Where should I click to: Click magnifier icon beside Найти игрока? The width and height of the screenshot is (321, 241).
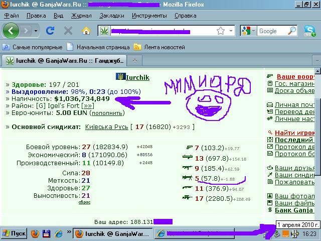coord(270,133)
